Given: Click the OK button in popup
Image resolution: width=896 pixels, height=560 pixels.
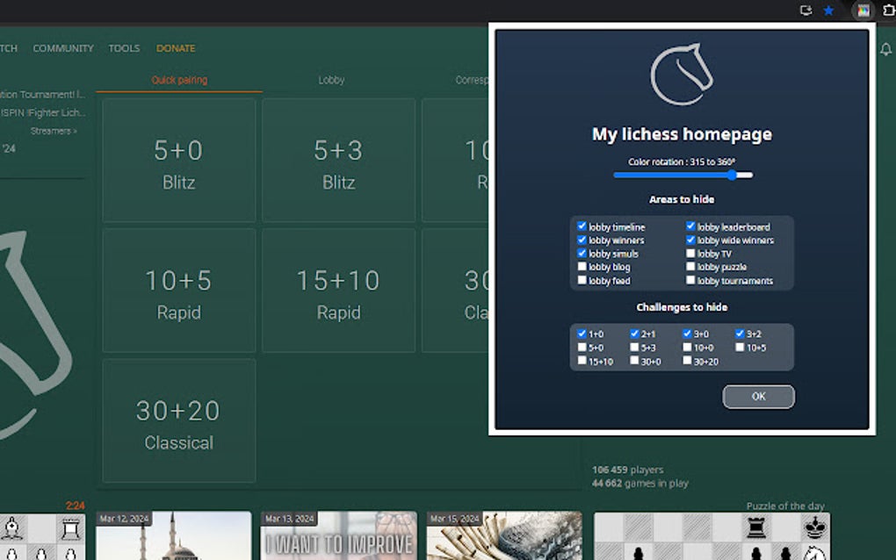Looking at the screenshot, I should 758,397.
